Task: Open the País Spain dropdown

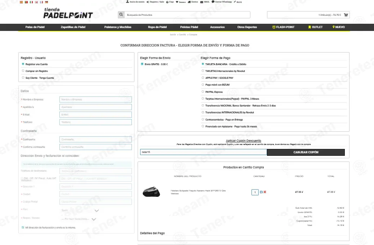Action: (x=80, y=210)
